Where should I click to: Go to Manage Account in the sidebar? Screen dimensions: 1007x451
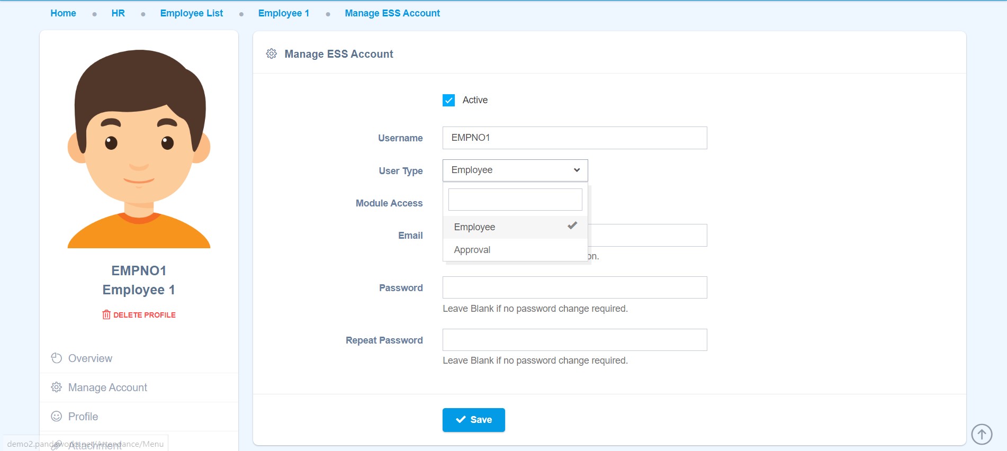pos(107,387)
